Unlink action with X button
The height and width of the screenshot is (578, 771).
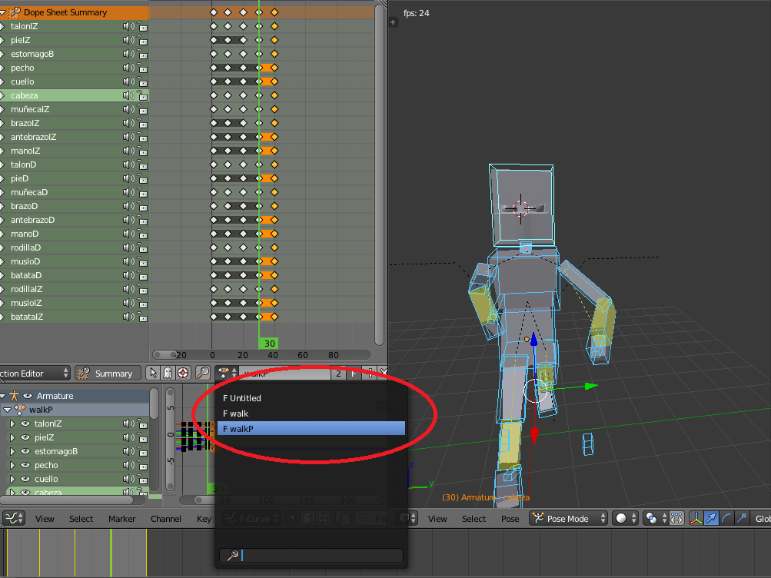(x=384, y=374)
